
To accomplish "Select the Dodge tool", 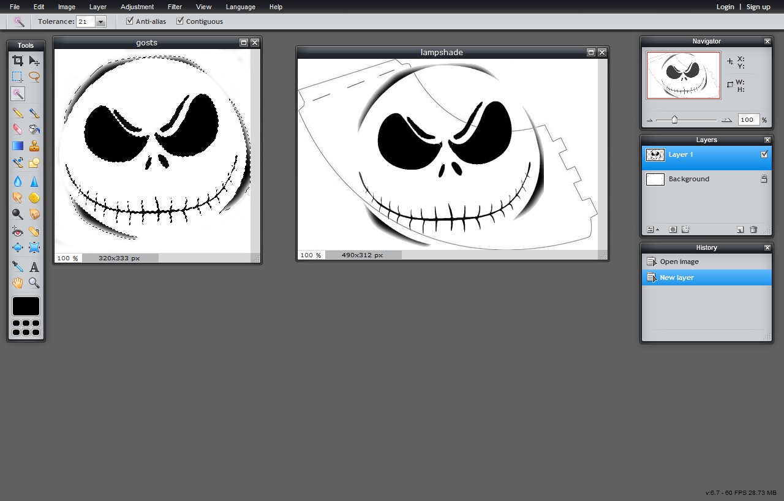I will [x=18, y=214].
